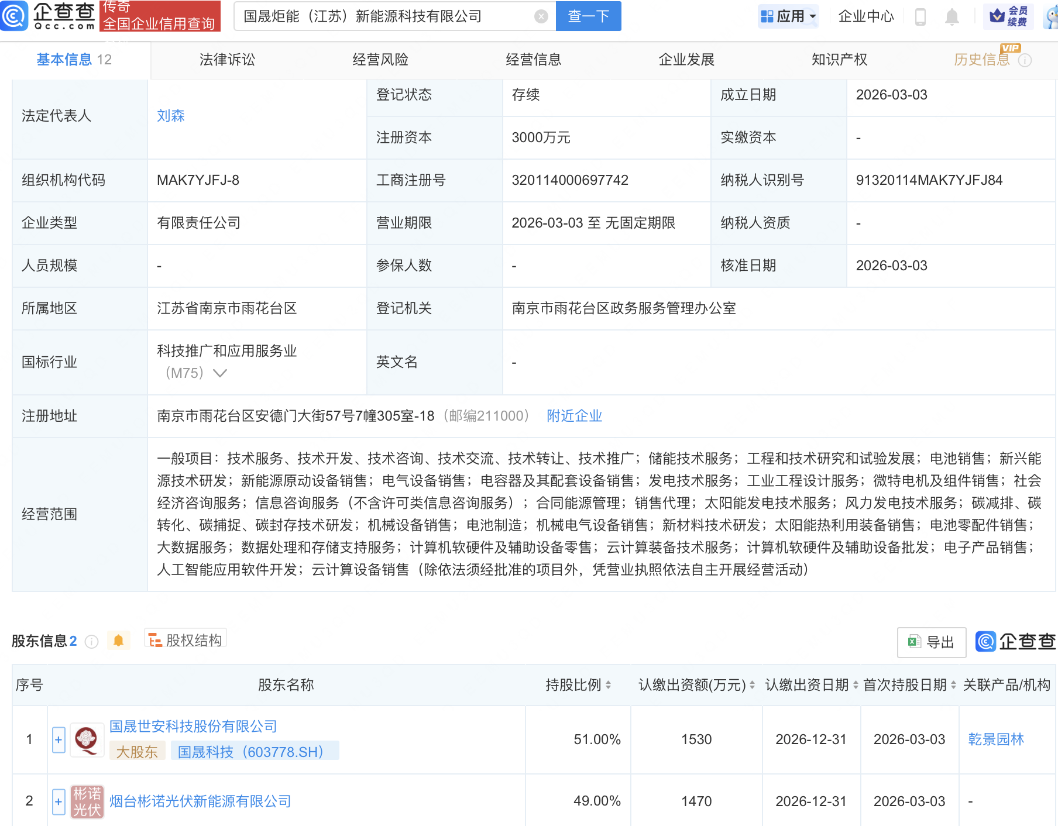
Task: Toggle sorting on 持股比例 column
Action: pyautogui.click(x=609, y=685)
